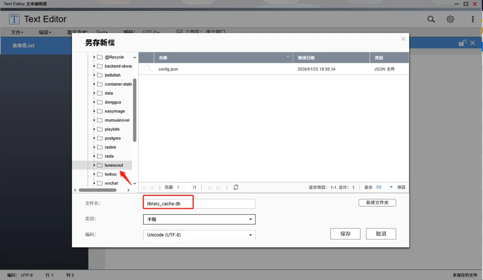Click the @Recycle folder icon
This screenshot has width=483, height=280.
pyautogui.click(x=100, y=57)
